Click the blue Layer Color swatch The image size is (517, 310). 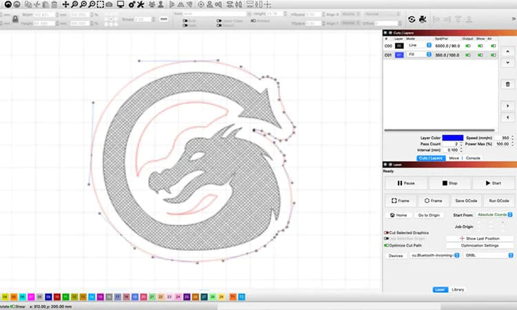[x=453, y=138]
